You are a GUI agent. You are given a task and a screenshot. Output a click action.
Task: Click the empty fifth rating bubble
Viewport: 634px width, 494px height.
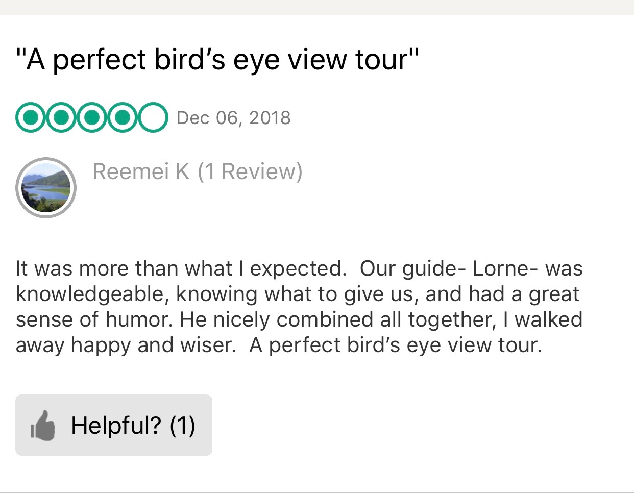pyautogui.click(x=152, y=118)
